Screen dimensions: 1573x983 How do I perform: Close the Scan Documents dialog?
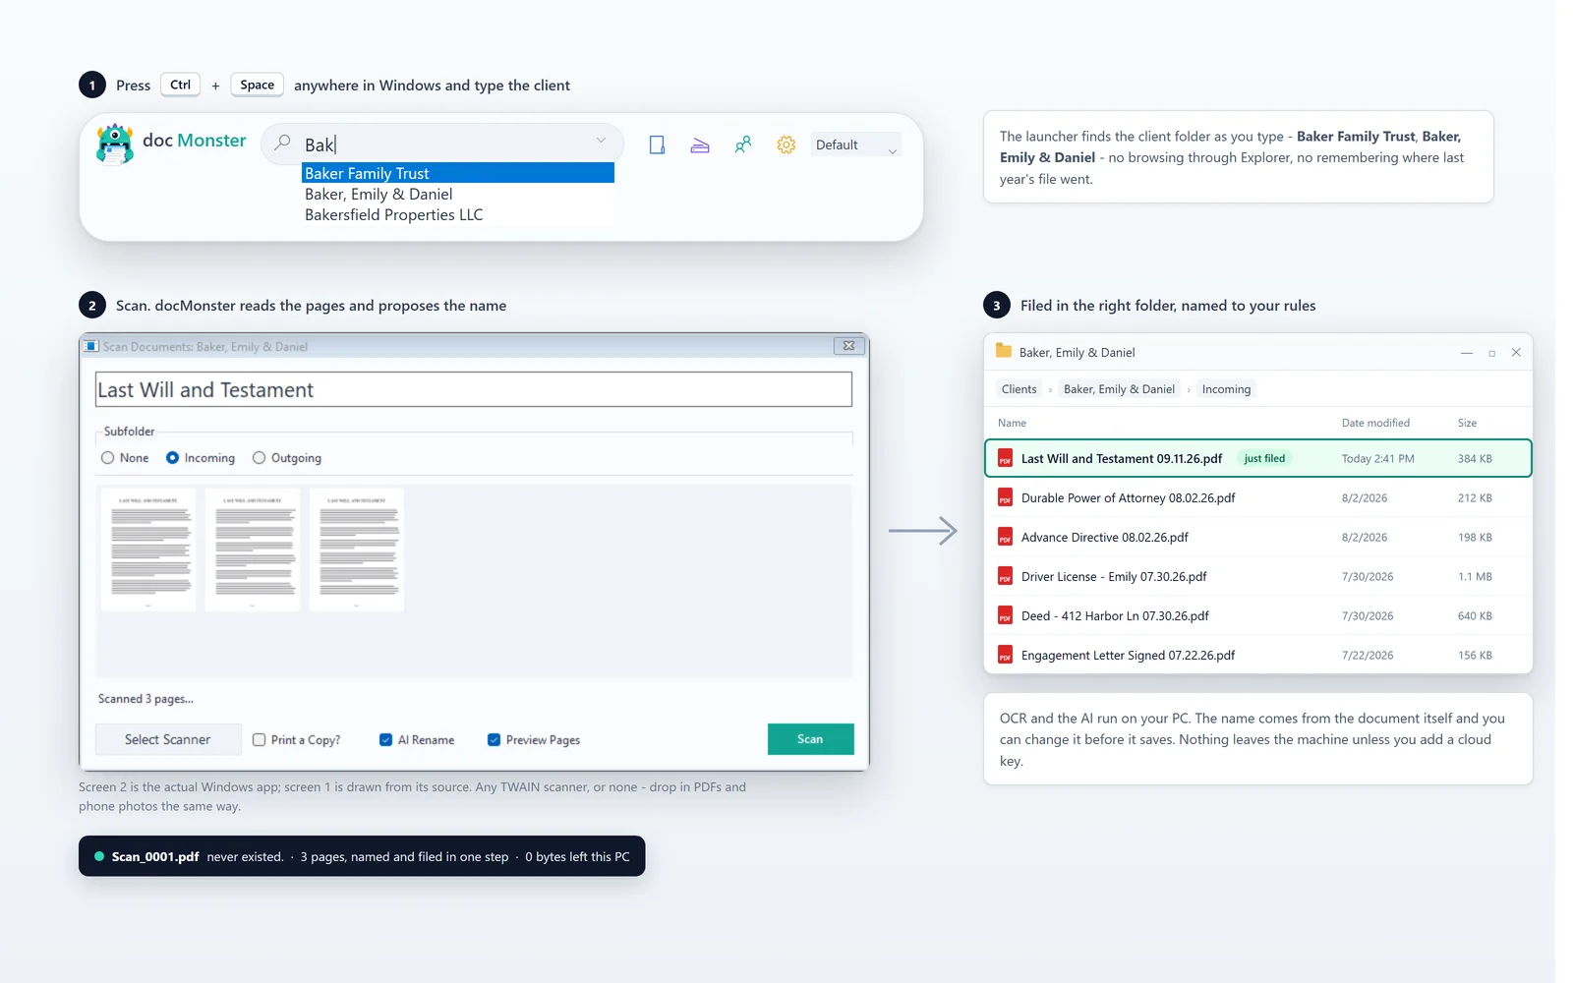click(849, 346)
